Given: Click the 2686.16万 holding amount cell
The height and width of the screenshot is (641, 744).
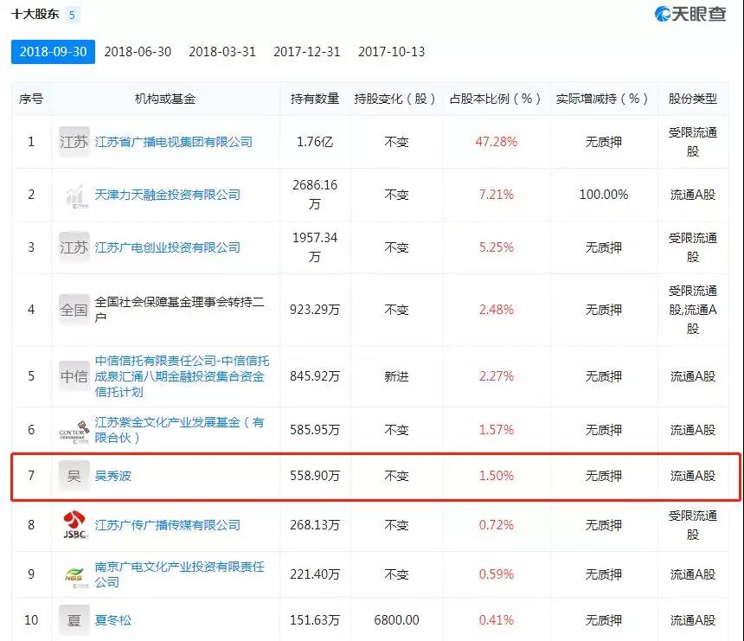Looking at the screenshot, I should [x=315, y=195].
